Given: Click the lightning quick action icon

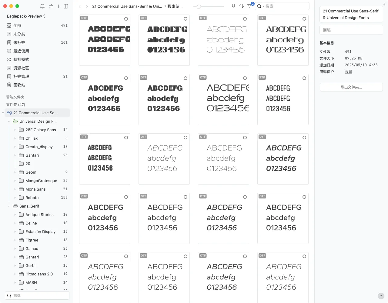Looking at the screenshot, I should coord(233,6).
